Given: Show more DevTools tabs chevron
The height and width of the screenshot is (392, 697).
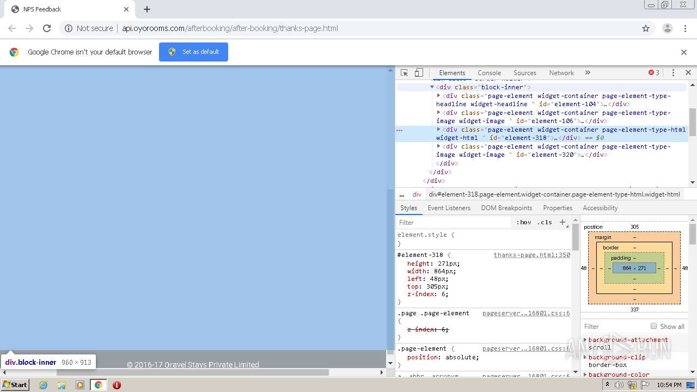Looking at the screenshot, I should (x=588, y=72).
